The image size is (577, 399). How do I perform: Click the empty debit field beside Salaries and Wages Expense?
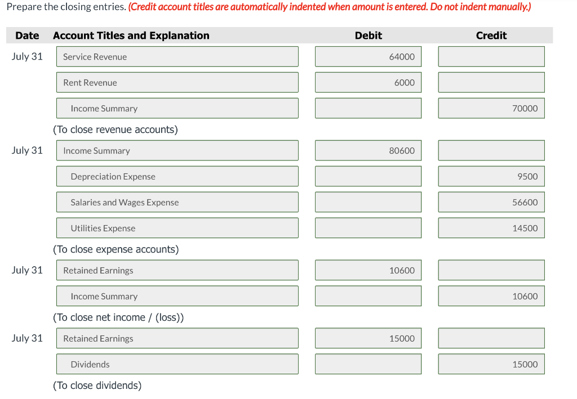[368, 202]
